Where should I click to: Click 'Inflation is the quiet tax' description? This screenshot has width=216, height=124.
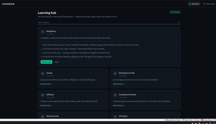pyautogui.click(x=69, y=101)
